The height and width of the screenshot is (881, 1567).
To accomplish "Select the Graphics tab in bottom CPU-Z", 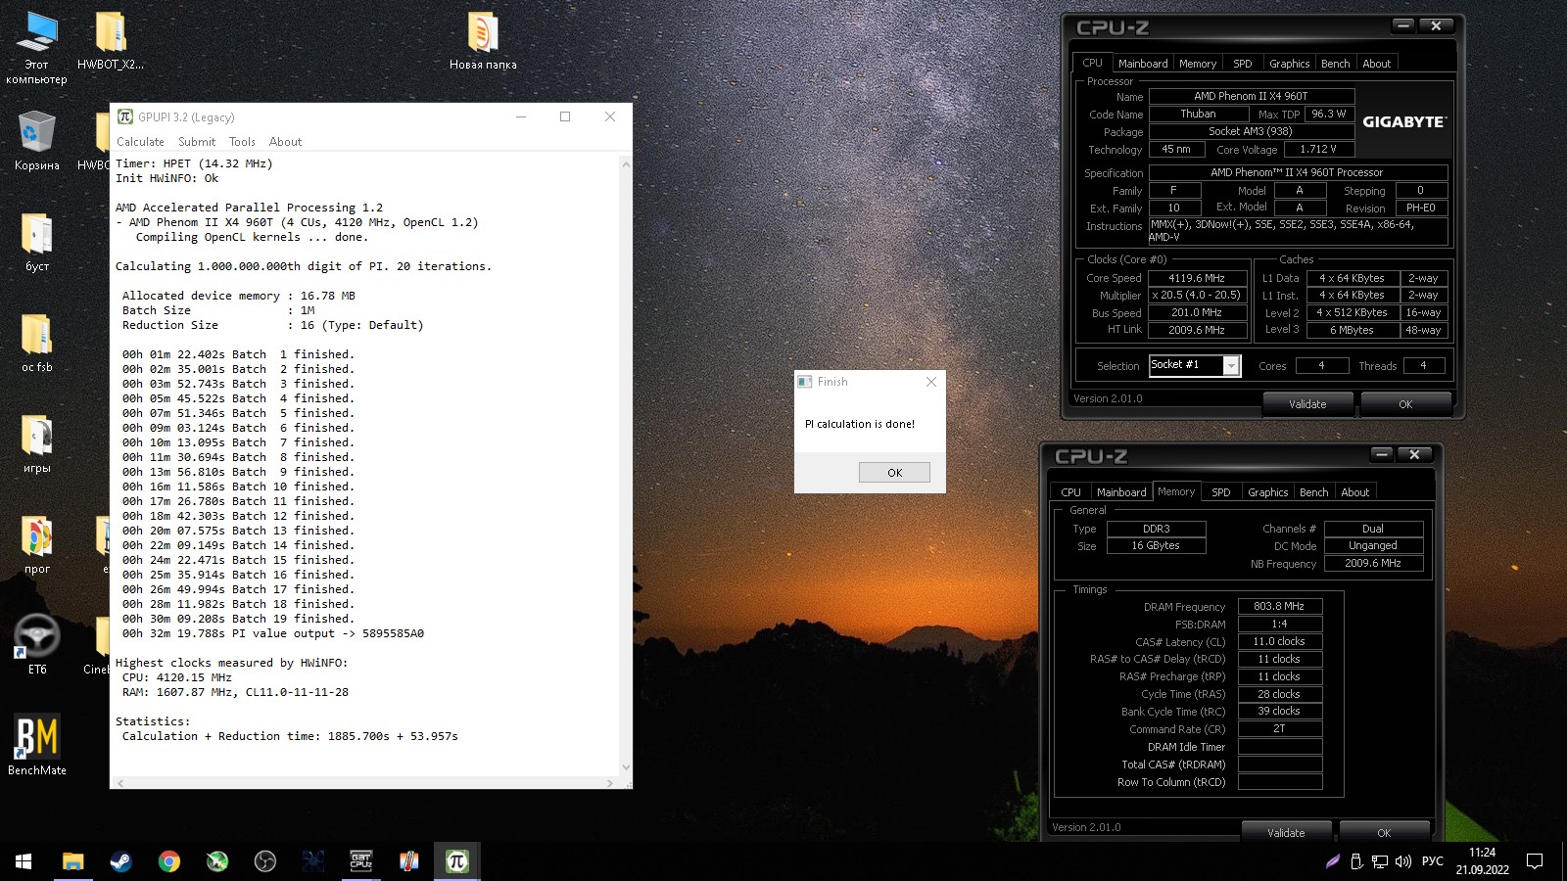I will [x=1267, y=492].
